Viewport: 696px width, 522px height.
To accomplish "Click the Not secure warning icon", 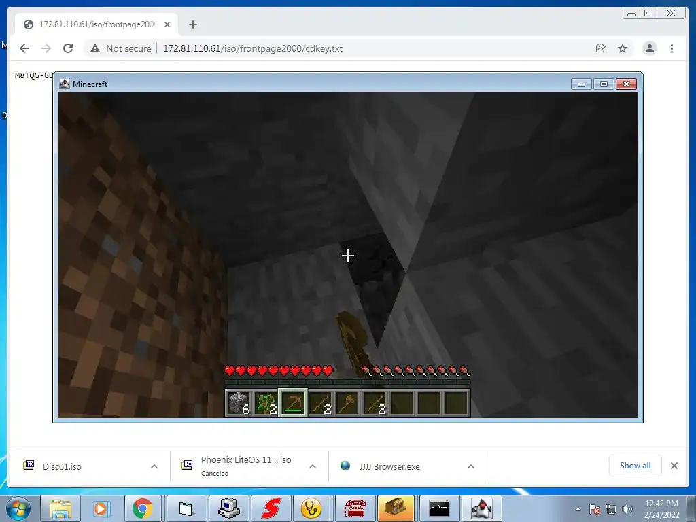I will tap(95, 48).
